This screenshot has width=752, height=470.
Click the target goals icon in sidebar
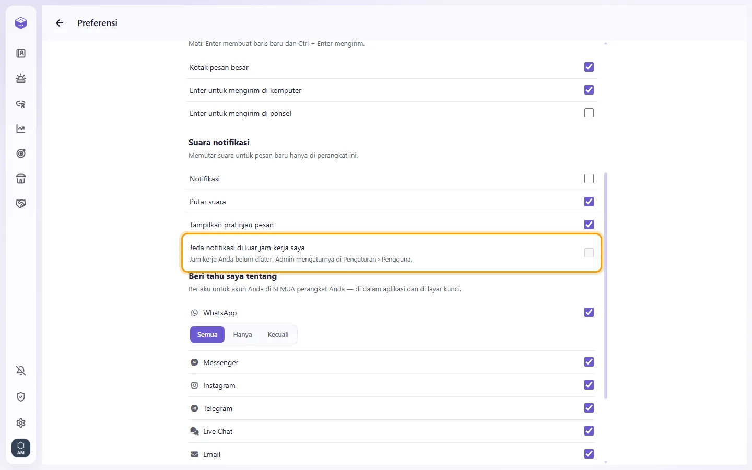[x=21, y=154]
